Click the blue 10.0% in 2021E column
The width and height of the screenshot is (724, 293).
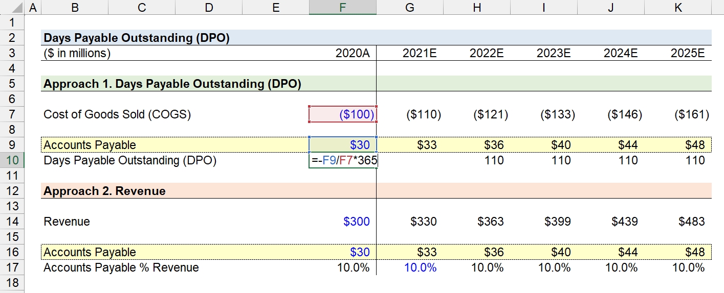coord(421,267)
